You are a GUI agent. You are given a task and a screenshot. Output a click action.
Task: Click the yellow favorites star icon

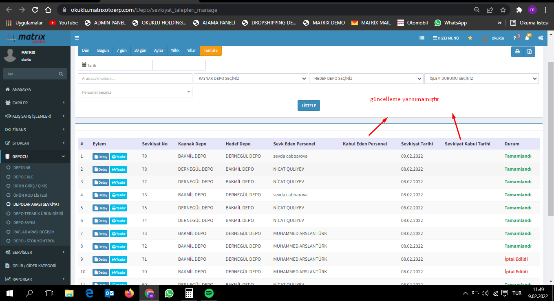tap(470, 38)
